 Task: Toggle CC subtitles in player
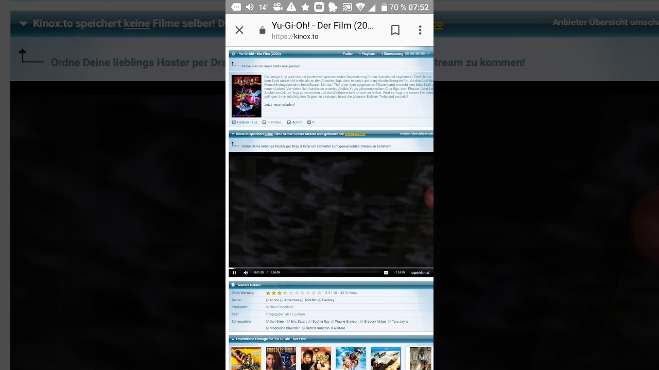386,273
